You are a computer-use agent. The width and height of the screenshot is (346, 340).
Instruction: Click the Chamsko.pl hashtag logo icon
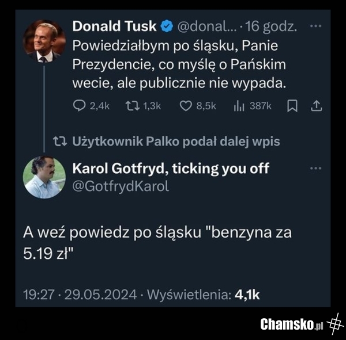tap(334, 323)
